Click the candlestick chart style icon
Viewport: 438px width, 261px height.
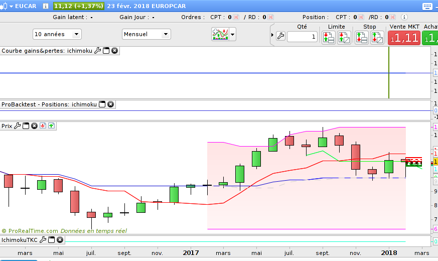tap(4, 6)
